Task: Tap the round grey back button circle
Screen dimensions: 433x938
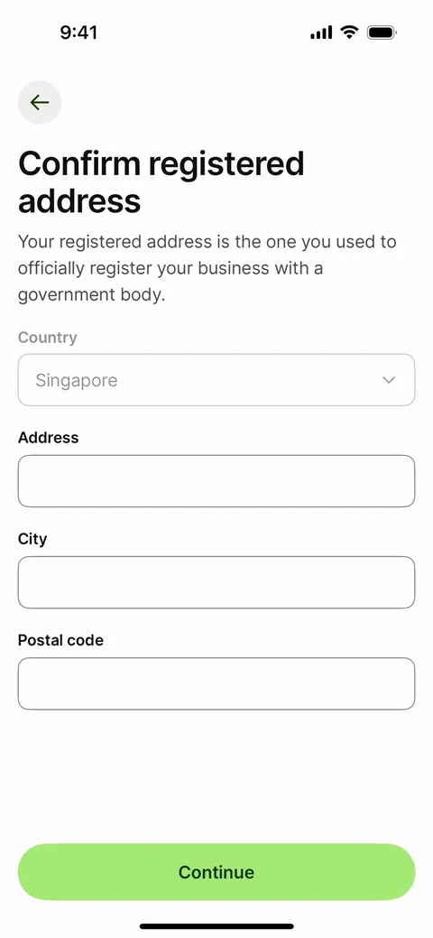Action: (40, 102)
